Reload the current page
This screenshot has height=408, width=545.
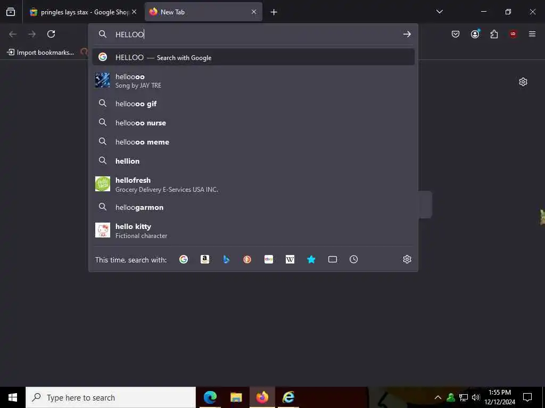[51, 34]
